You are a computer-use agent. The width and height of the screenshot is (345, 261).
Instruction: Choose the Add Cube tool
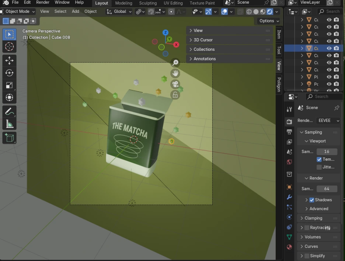[9, 138]
